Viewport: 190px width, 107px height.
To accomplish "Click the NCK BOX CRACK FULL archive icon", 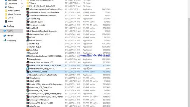I will pyautogui.click(x=28, y=72).
